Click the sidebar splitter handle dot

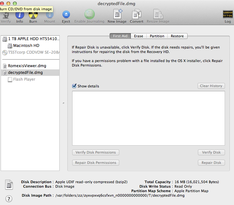(x=63, y=103)
